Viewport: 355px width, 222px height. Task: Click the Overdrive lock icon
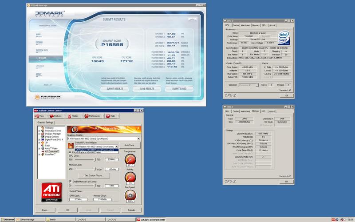point(71,146)
